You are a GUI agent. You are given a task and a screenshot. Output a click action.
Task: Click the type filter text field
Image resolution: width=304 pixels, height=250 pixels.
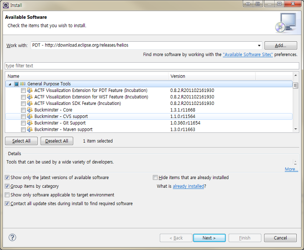(152, 66)
